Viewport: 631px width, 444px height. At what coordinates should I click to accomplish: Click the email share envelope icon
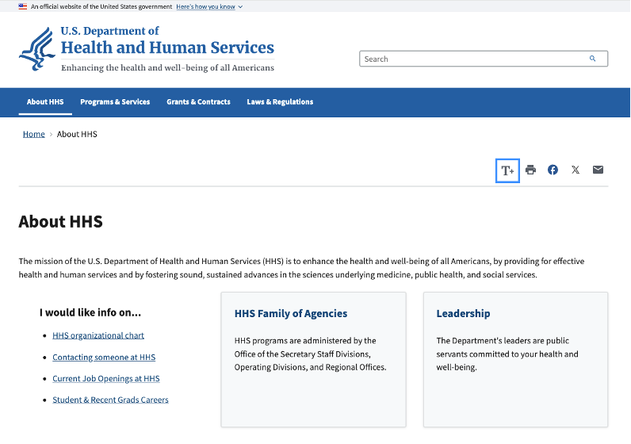click(x=598, y=170)
